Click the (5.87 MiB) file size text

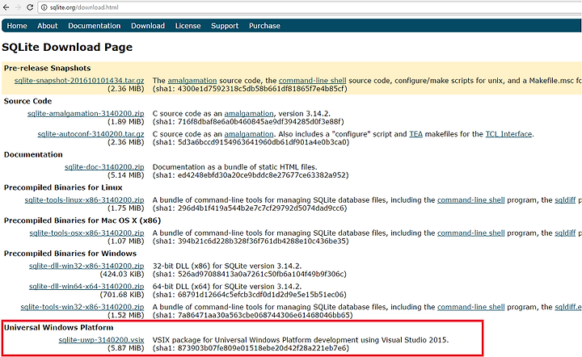[x=126, y=348]
